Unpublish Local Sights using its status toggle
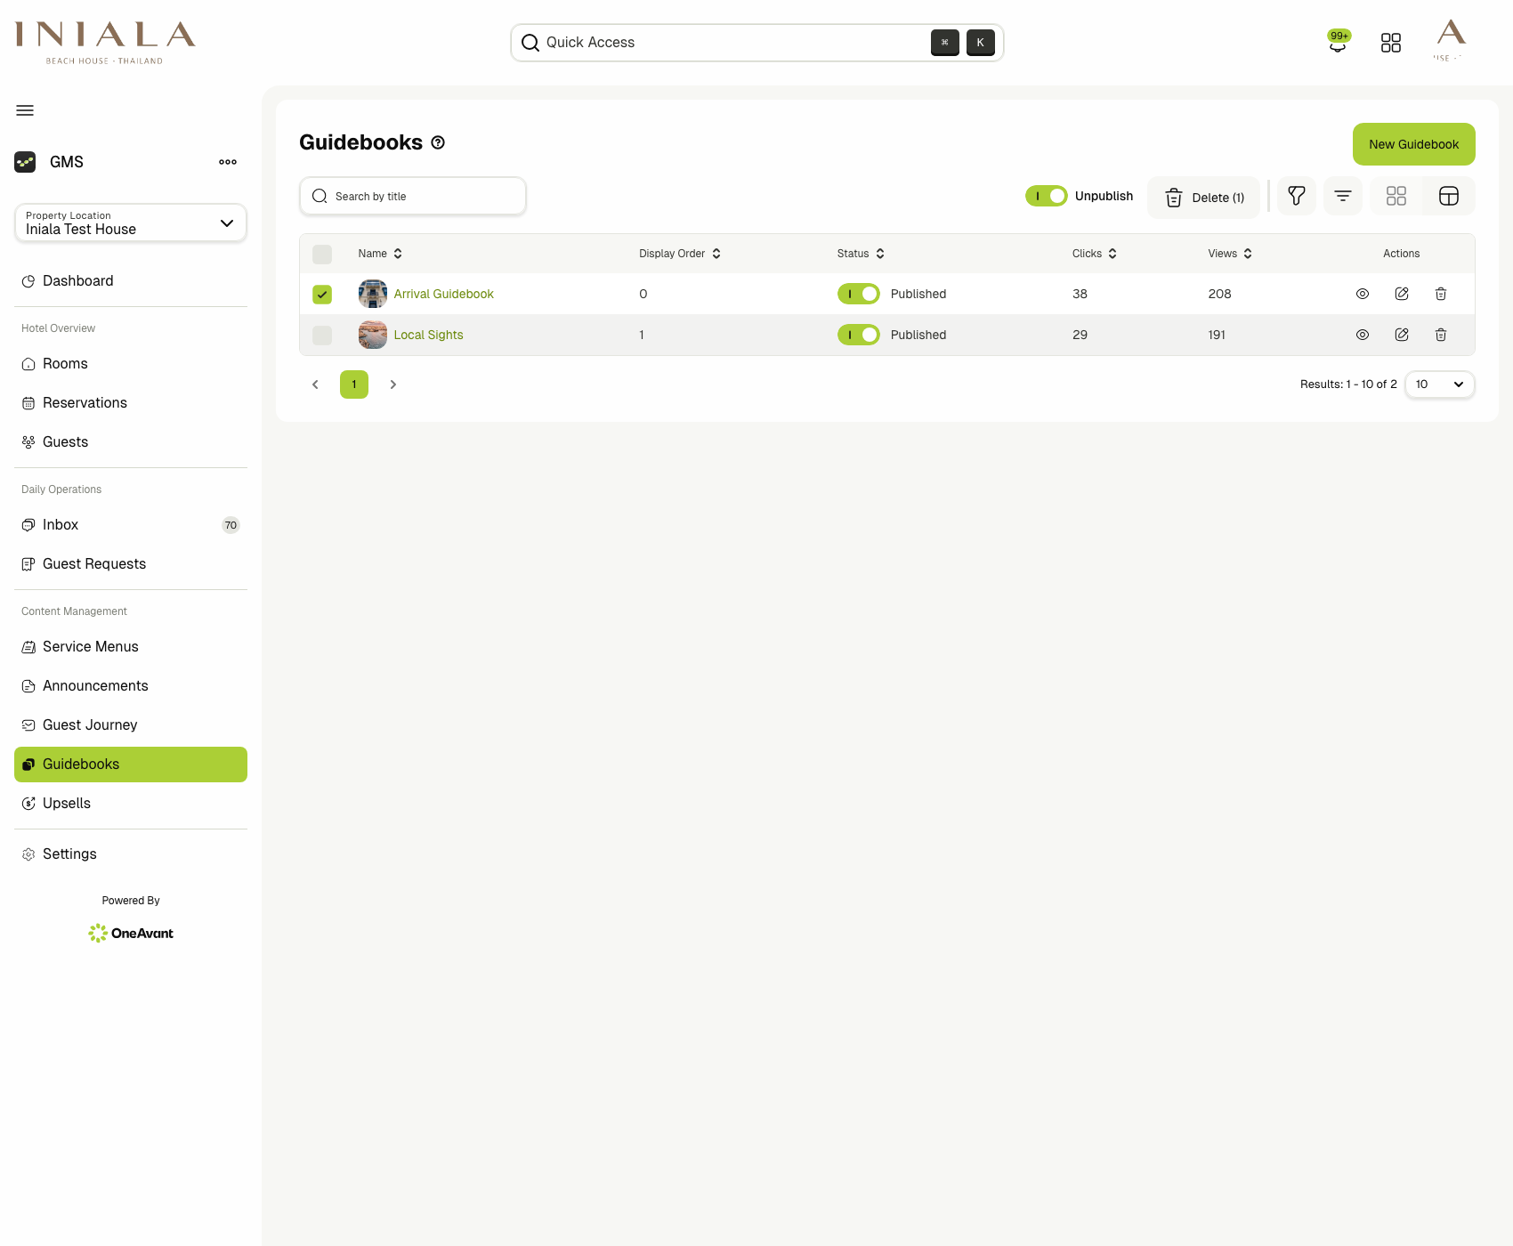The width and height of the screenshot is (1513, 1246). pos(858,335)
